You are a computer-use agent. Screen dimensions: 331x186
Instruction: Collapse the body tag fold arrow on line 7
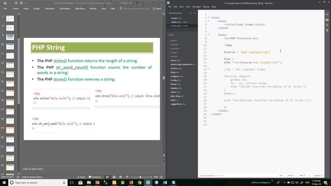208,35
